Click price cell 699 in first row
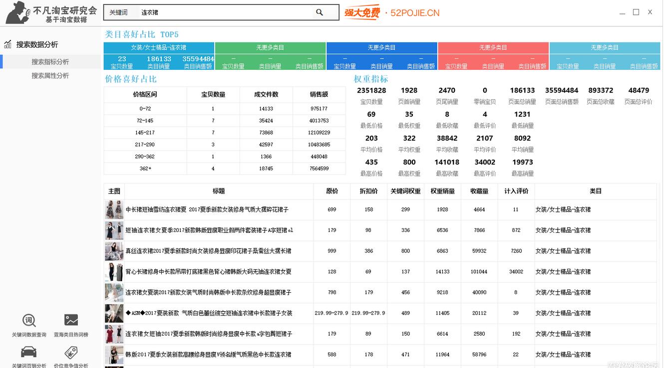664x368 pixels. click(x=332, y=209)
